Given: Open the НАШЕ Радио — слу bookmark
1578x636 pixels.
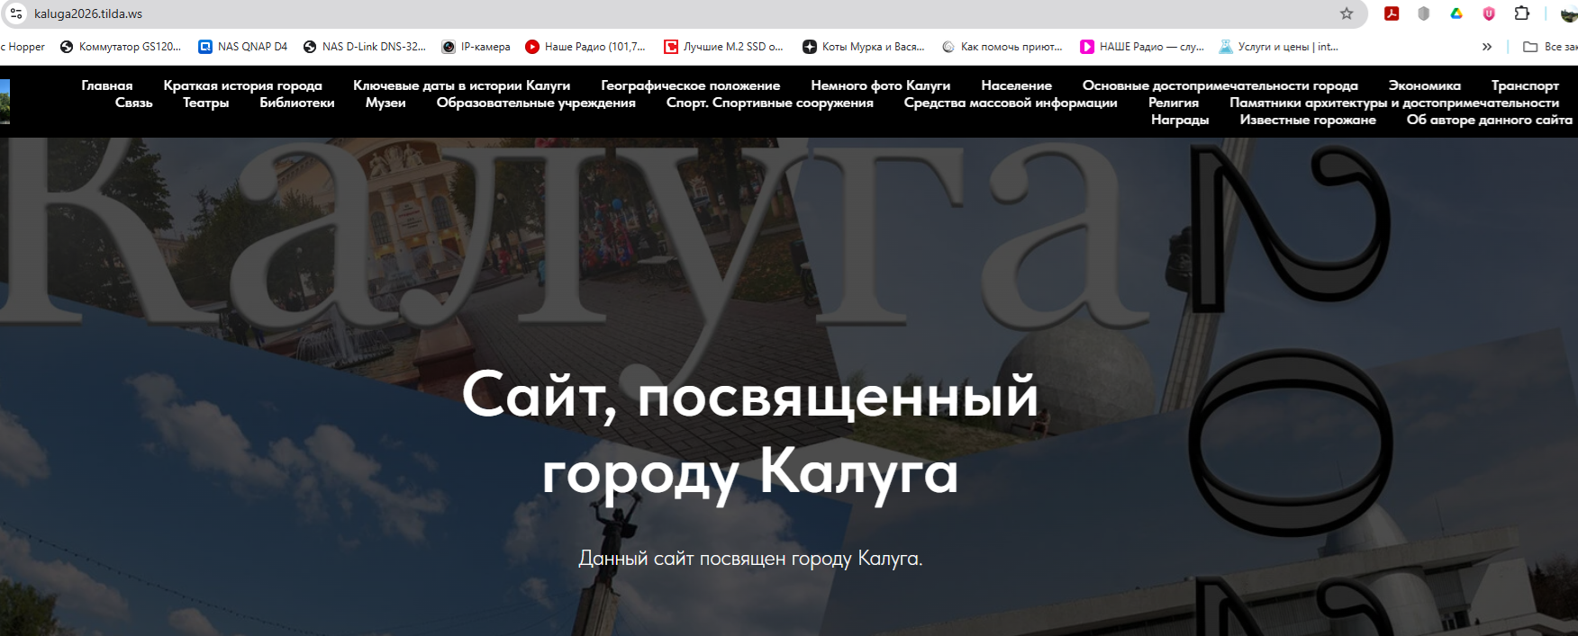Looking at the screenshot, I should (1142, 47).
